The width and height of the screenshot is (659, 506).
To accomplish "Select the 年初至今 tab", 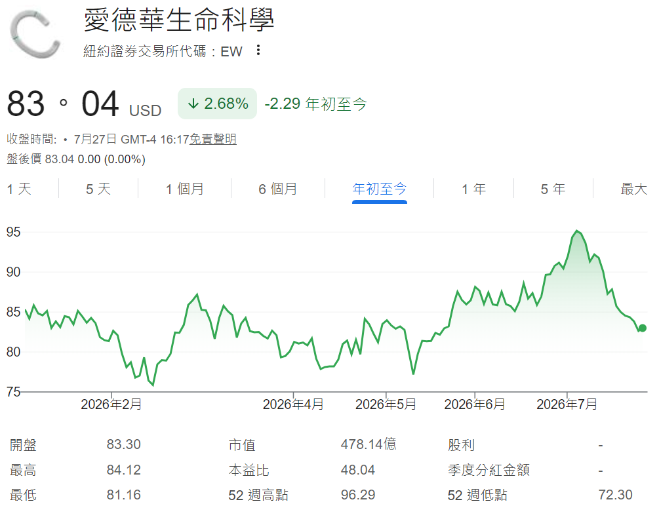I will pyautogui.click(x=380, y=189).
